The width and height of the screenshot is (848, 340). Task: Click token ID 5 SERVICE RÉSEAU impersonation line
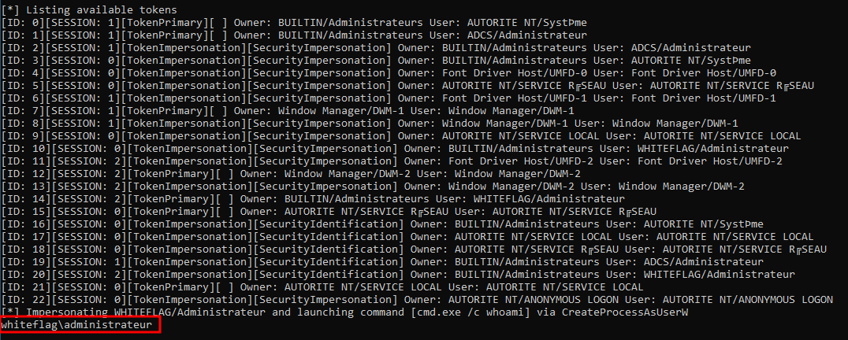(x=407, y=85)
